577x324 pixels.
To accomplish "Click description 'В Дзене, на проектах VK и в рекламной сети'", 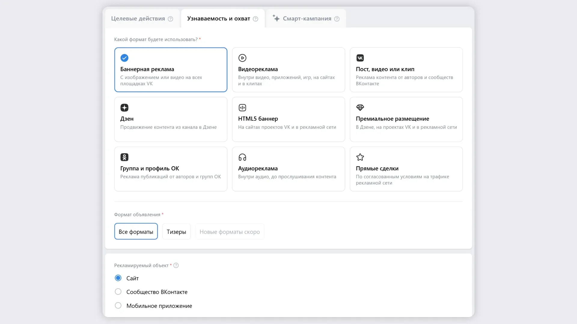I will (406, 127).
